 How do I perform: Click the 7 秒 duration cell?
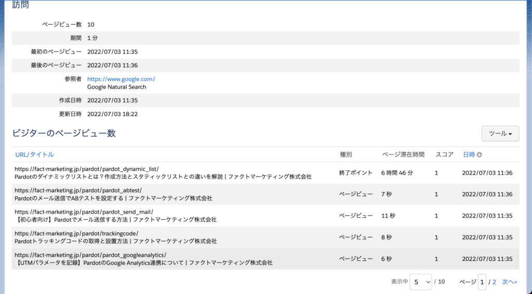click(x=387, y=194)
